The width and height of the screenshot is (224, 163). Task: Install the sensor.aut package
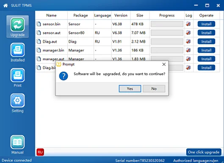click(206, 33)
